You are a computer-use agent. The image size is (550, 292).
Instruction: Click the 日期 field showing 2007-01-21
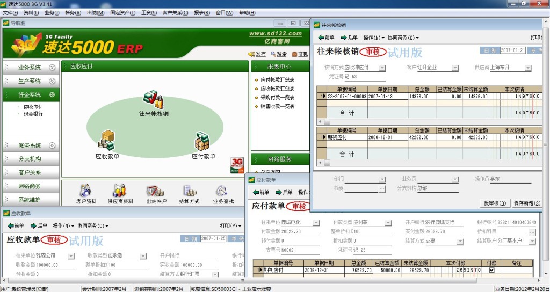(x=513, y=50)
